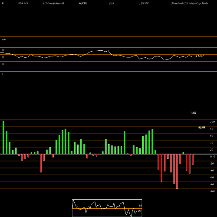The width and height of the screenshot is (217, 217).
Task: Click the value 27 in the mini chart
Action: (140, 211)
